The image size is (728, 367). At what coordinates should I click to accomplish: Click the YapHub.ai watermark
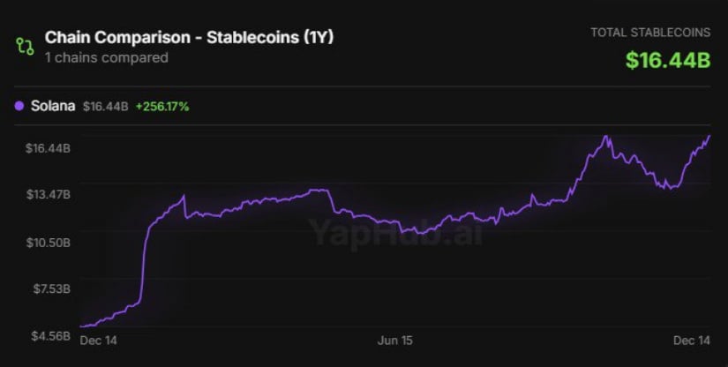pos(396,232)
